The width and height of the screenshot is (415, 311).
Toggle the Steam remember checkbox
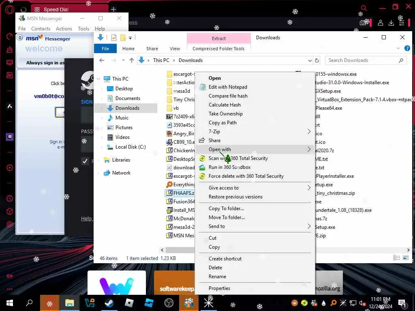(85, 161)
